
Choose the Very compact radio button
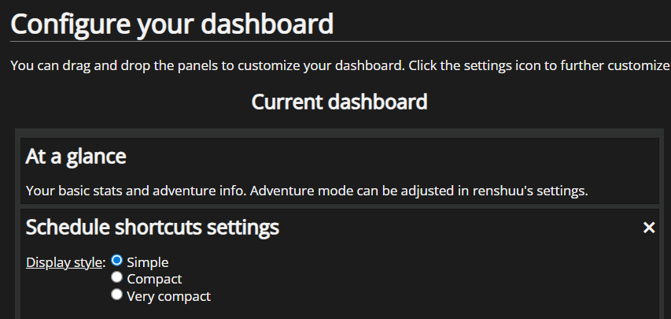tap(116, 295)
